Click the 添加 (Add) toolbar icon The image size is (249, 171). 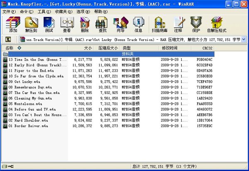click(x=13, y=24)
